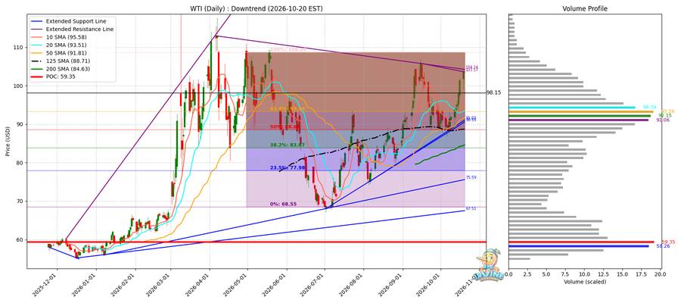Click the red POC volume bar
Viewport: 681px width, 303px height.
point(581,242)
